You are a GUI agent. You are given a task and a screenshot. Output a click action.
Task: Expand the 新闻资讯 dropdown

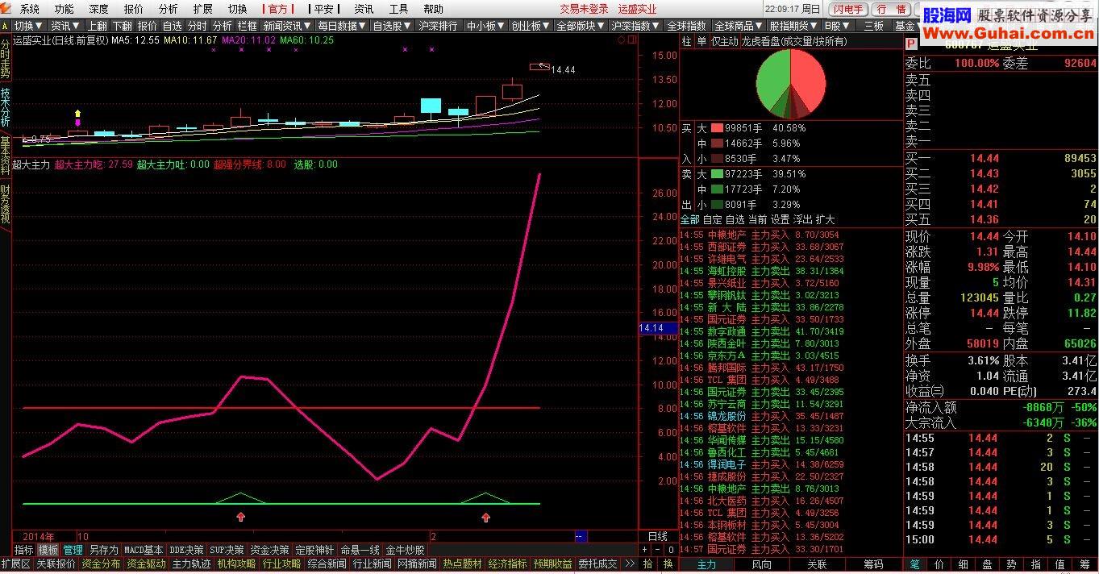tap(286, 26)
